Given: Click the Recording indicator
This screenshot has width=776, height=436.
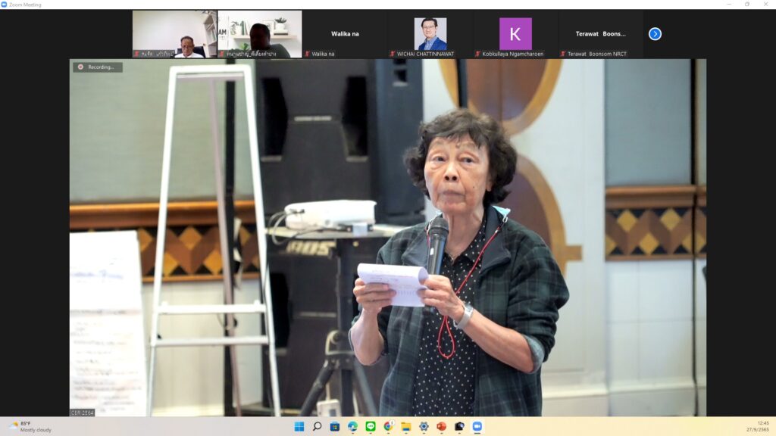Looking at the screenshot, I should (98, 67).
